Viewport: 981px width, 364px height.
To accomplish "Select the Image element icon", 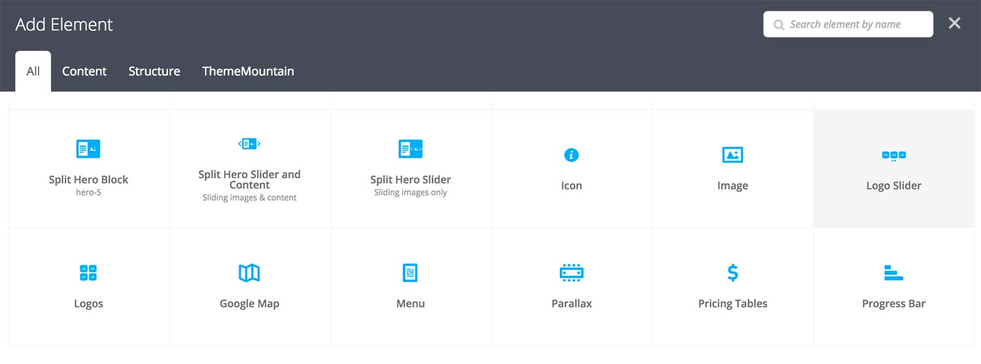I will coord(732,155).
